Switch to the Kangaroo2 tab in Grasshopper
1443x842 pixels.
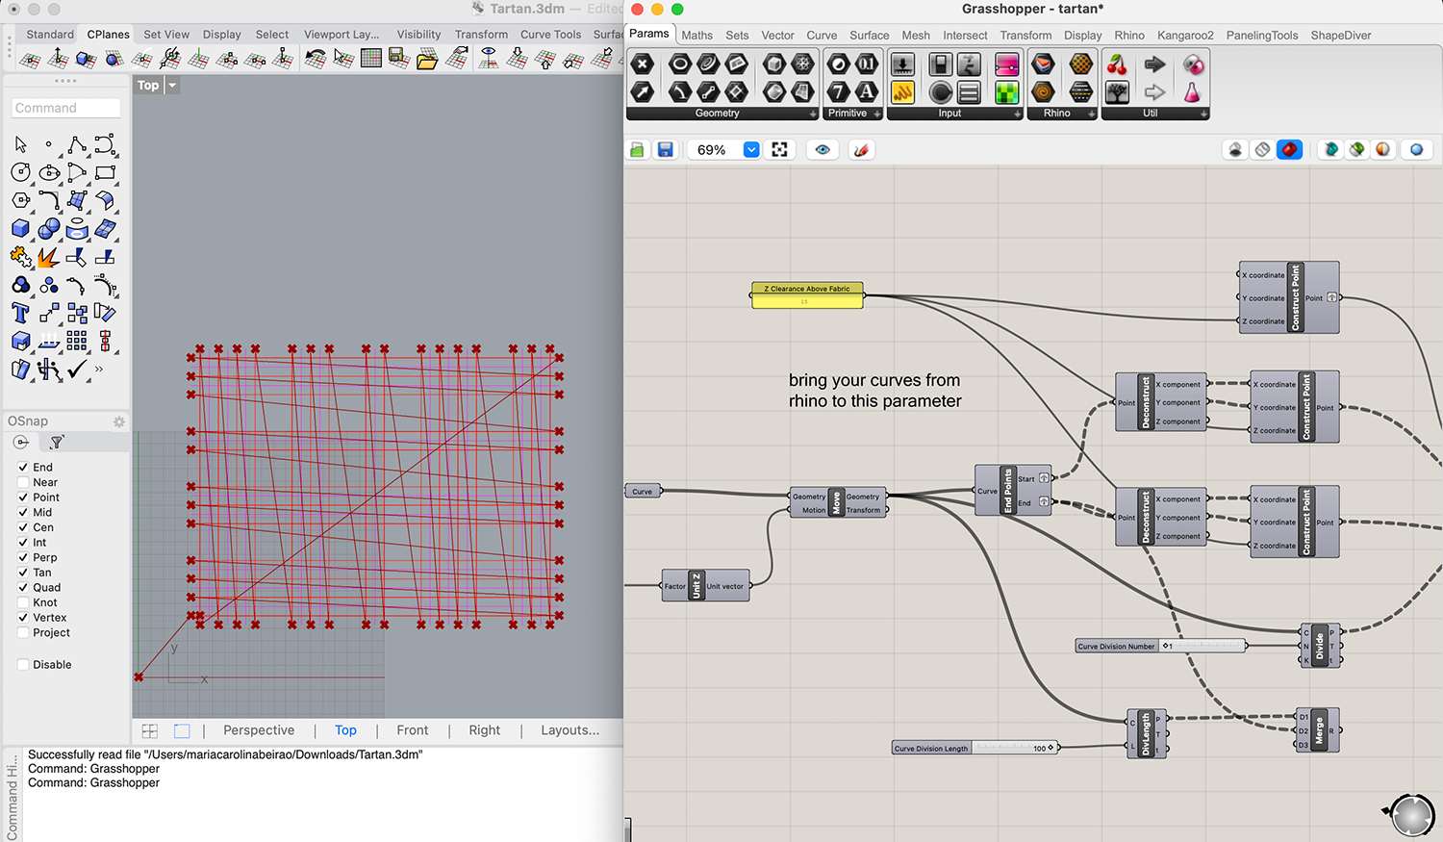1185,36
